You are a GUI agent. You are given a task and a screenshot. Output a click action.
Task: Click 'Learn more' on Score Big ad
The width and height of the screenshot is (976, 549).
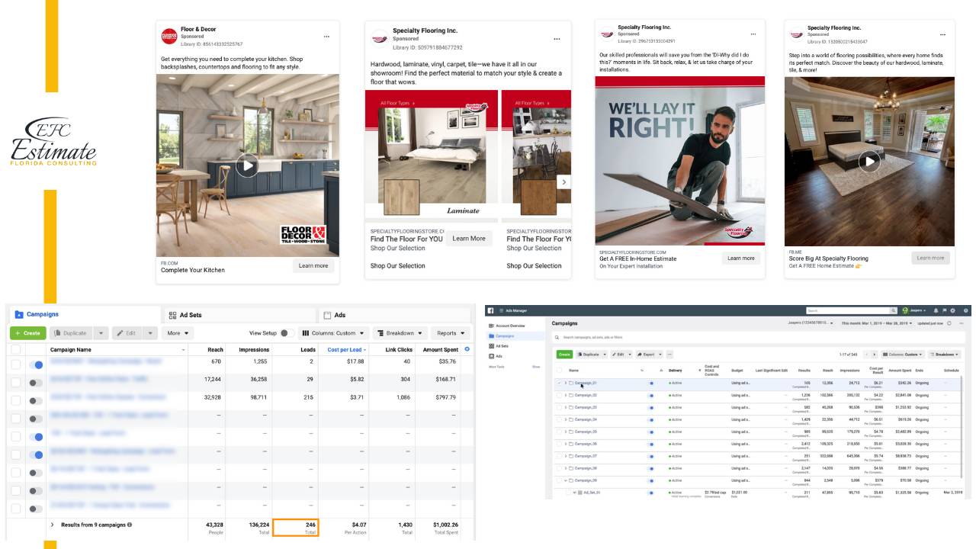(930, 258)
